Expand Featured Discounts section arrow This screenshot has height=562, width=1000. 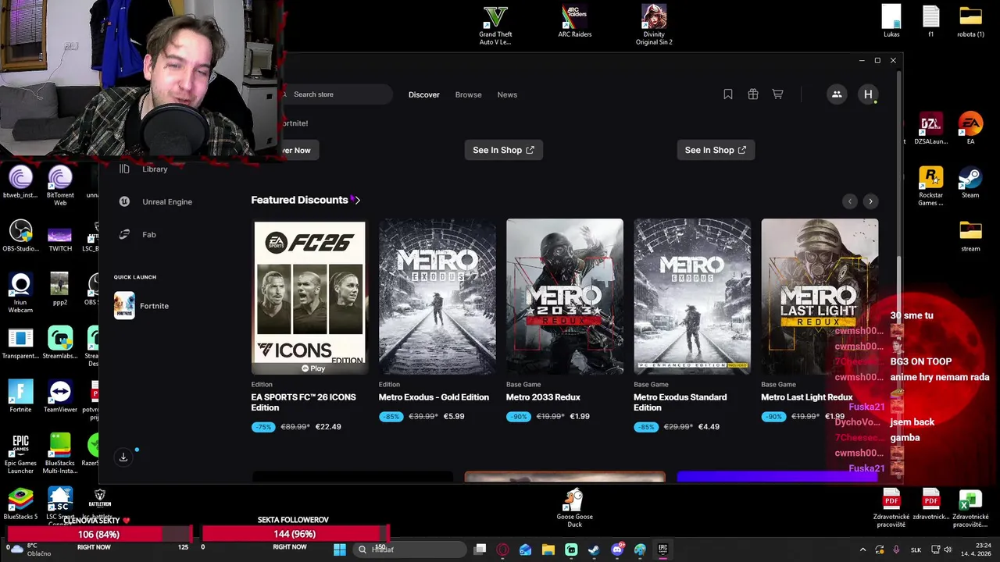tap(357, 200)
